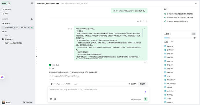Click the floating purple assistant icon
Screen dimensions: 200x105
[x=2, y=77]
